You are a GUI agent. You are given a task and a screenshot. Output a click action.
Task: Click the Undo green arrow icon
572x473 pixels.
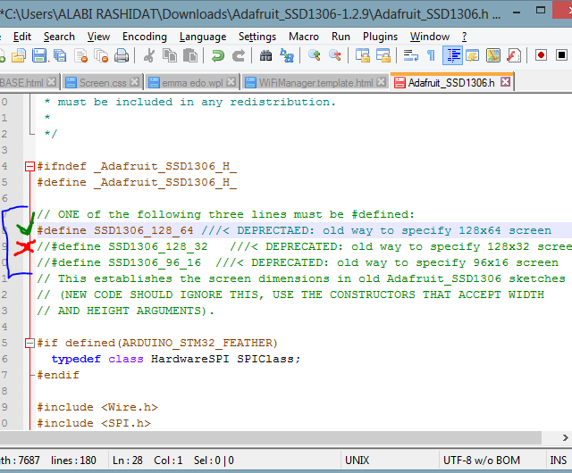click(x=217, y=55)
